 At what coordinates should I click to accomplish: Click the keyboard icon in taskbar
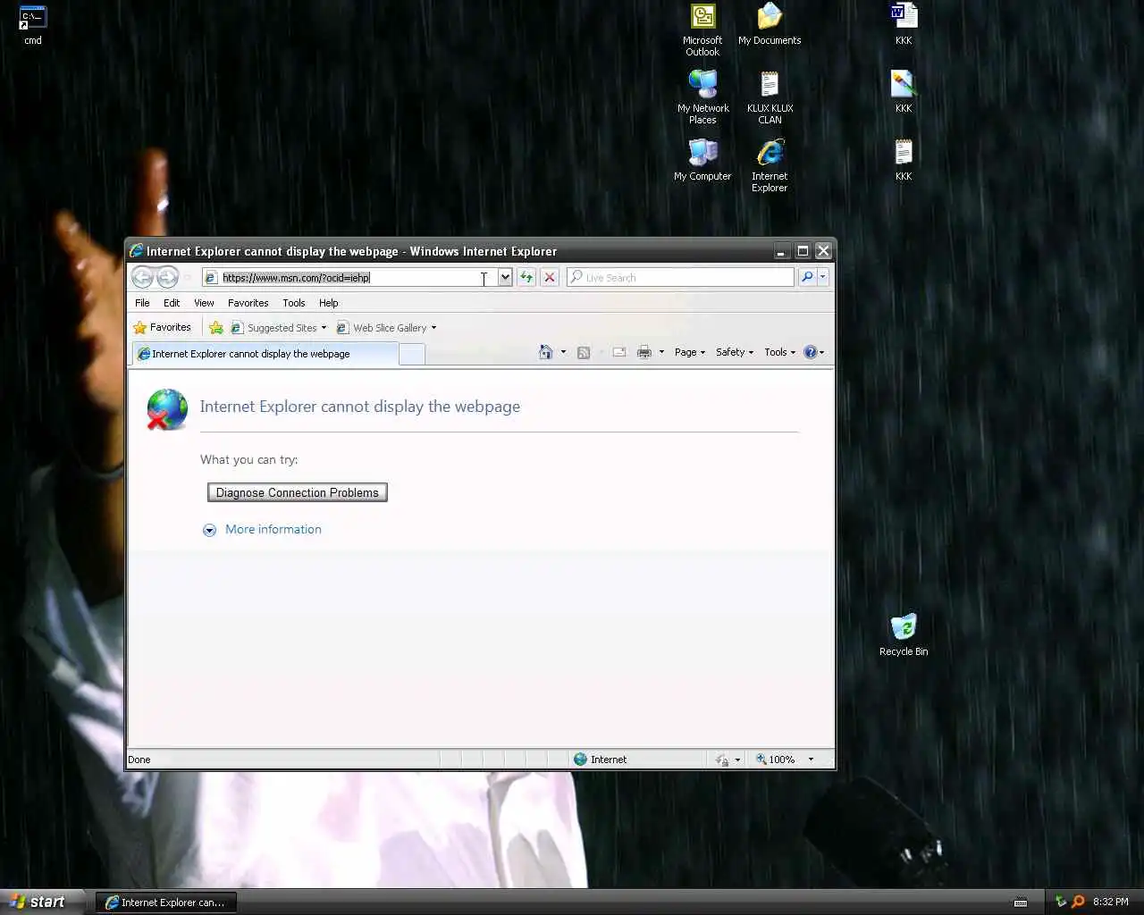(1021, 902)
